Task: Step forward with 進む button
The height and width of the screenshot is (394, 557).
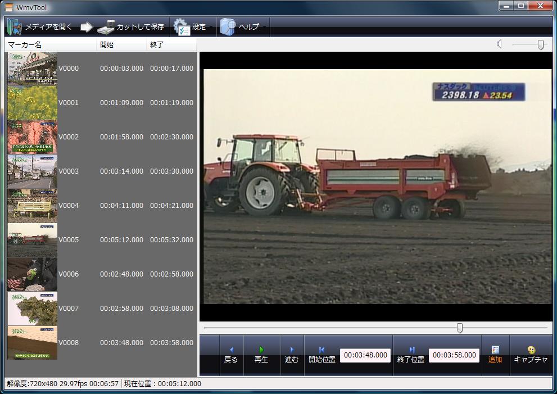Action: click(x=292, y=355)
